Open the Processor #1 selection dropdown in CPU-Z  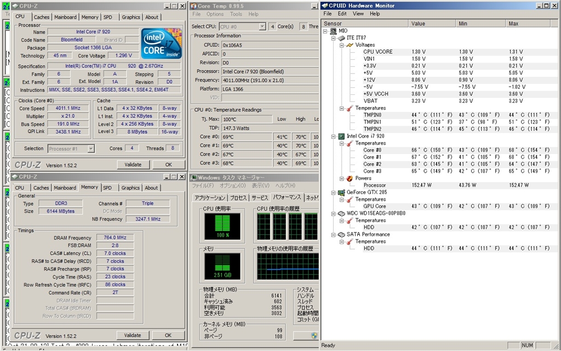(x=91, y=149)
